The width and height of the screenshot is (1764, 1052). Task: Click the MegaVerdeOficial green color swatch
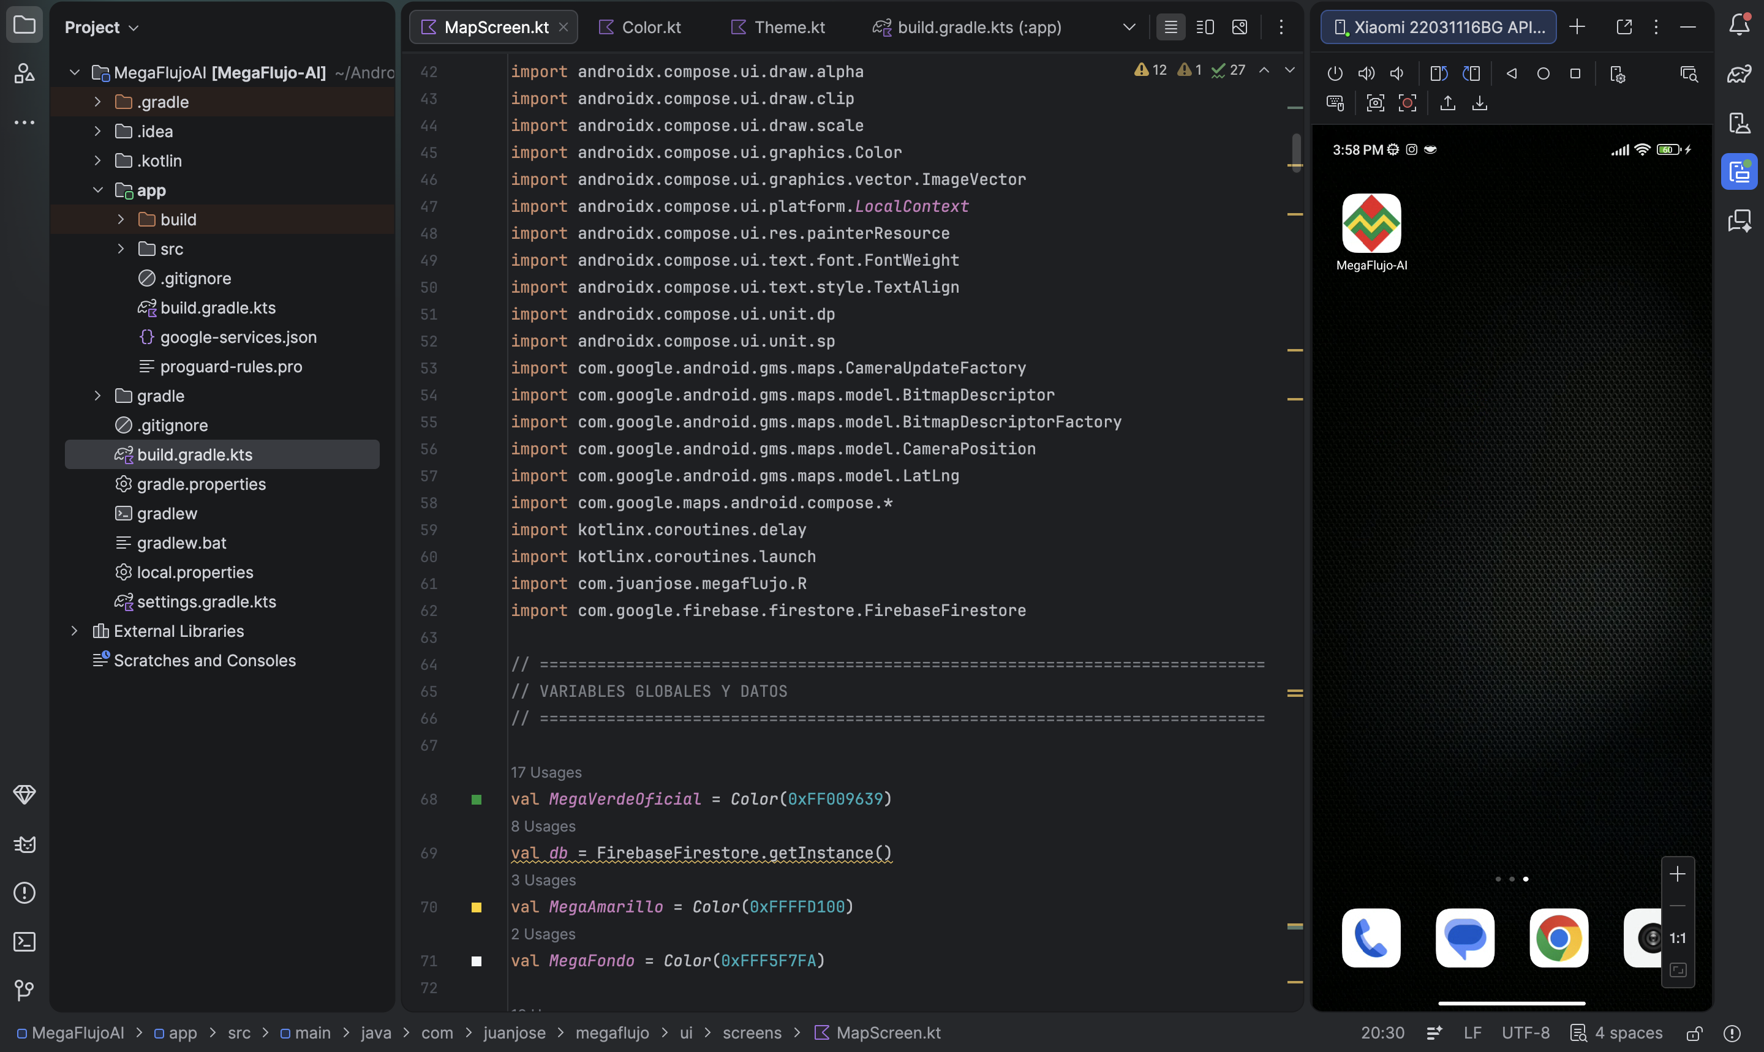477,800
